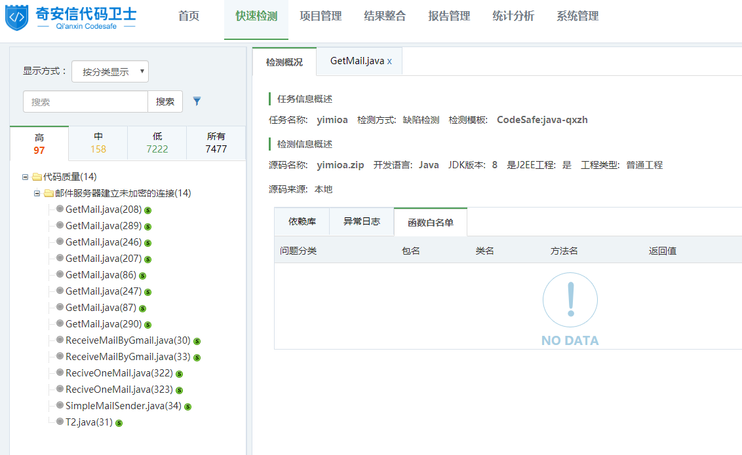The height and width of the screenshot is (455, 742).
Task: Open GetMail.java(289) in the tree
Action: 103,226
